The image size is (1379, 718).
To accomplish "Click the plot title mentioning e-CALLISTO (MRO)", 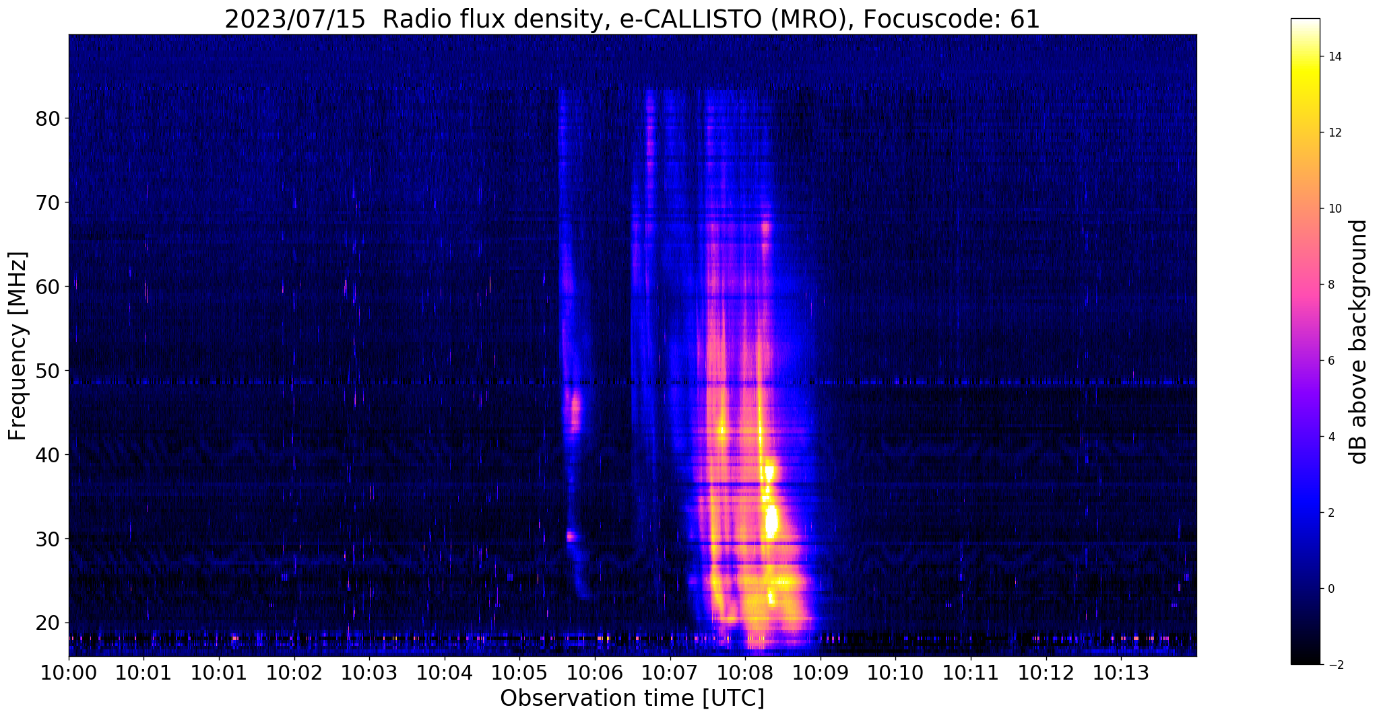I will click(632, 19).
